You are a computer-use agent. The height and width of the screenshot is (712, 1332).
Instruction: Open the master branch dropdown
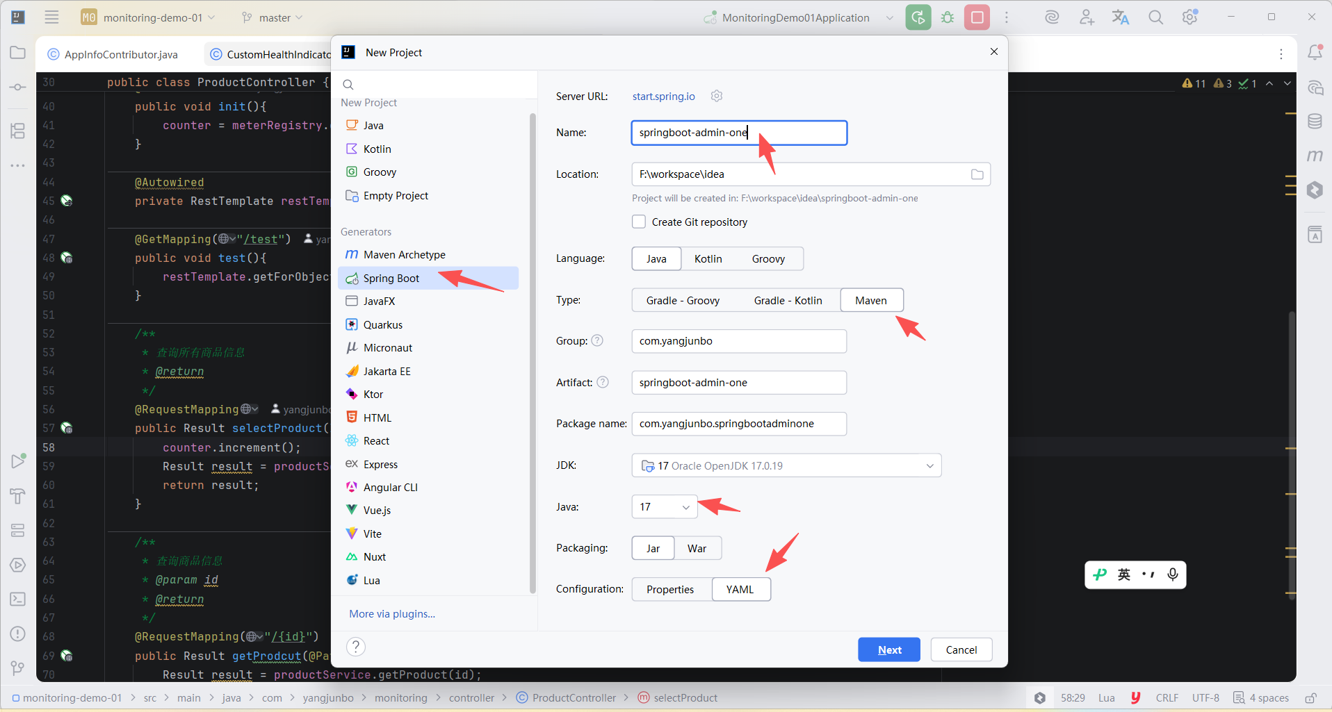(271, 17)
